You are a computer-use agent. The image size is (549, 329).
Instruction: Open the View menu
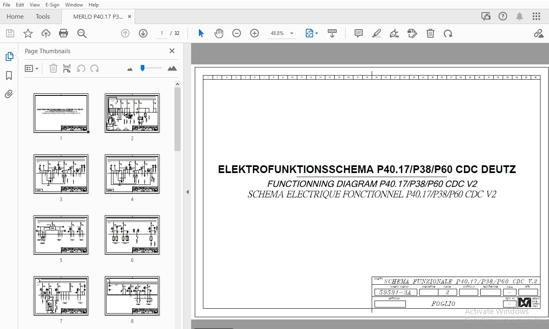[35, 5]
